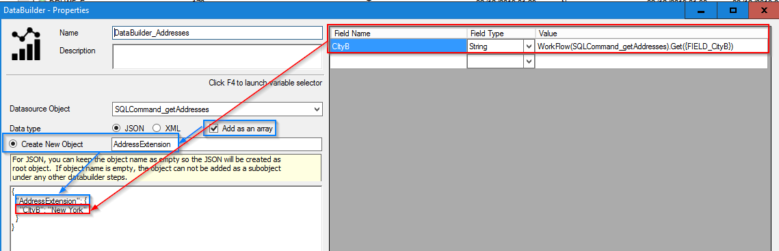
Task: Click the JSON preview text area
Action: [x=166, y=219]
